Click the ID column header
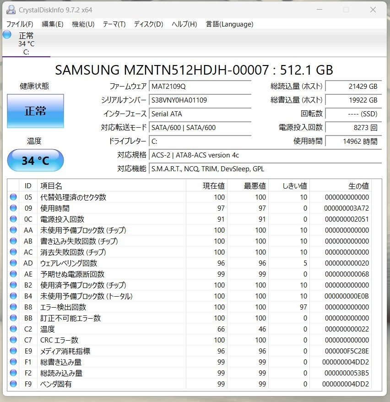Image resolution: width=390 pixels, height=402 pixels. (28, 185)
